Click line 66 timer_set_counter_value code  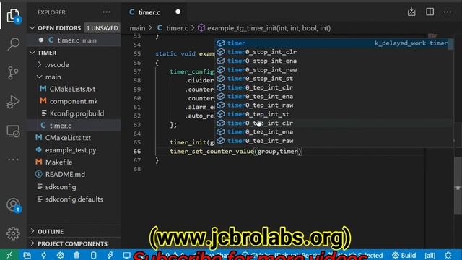coord(235,151)
